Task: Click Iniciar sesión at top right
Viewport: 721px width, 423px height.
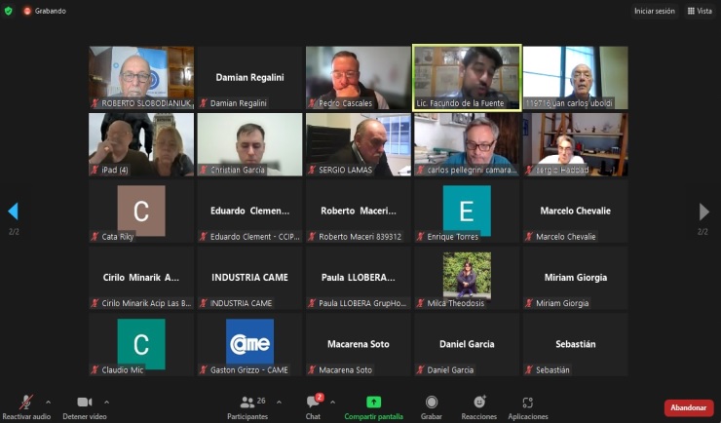Action: [655, 11]
